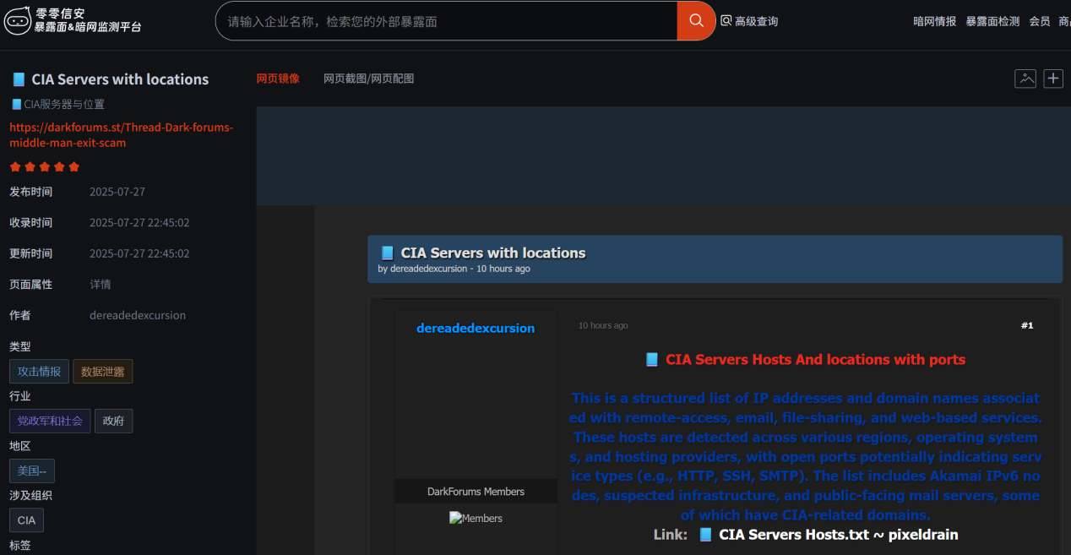Click the 零零信安 robot logo

point(17,20)
